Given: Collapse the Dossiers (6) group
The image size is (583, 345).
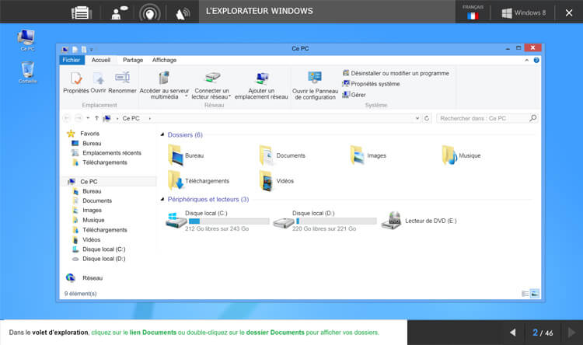Looking at the screenshot, I should pyautogui.click(x=162, y=134).
